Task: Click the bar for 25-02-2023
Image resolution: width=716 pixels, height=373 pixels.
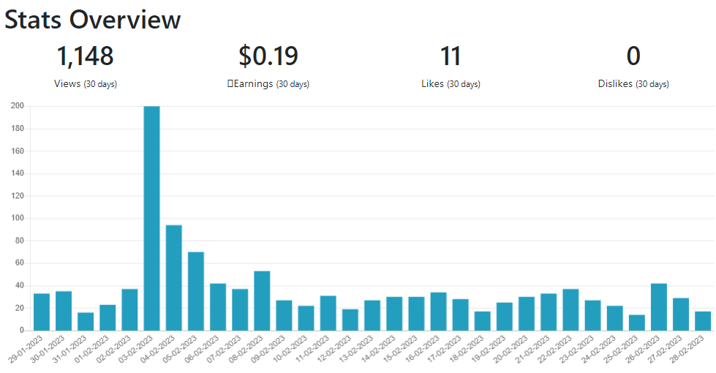Action: (x=636, y=323)
